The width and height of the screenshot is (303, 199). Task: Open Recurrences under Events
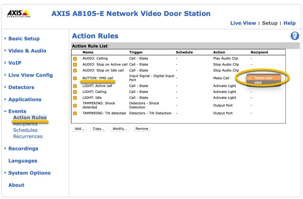(x=28, y=136)
